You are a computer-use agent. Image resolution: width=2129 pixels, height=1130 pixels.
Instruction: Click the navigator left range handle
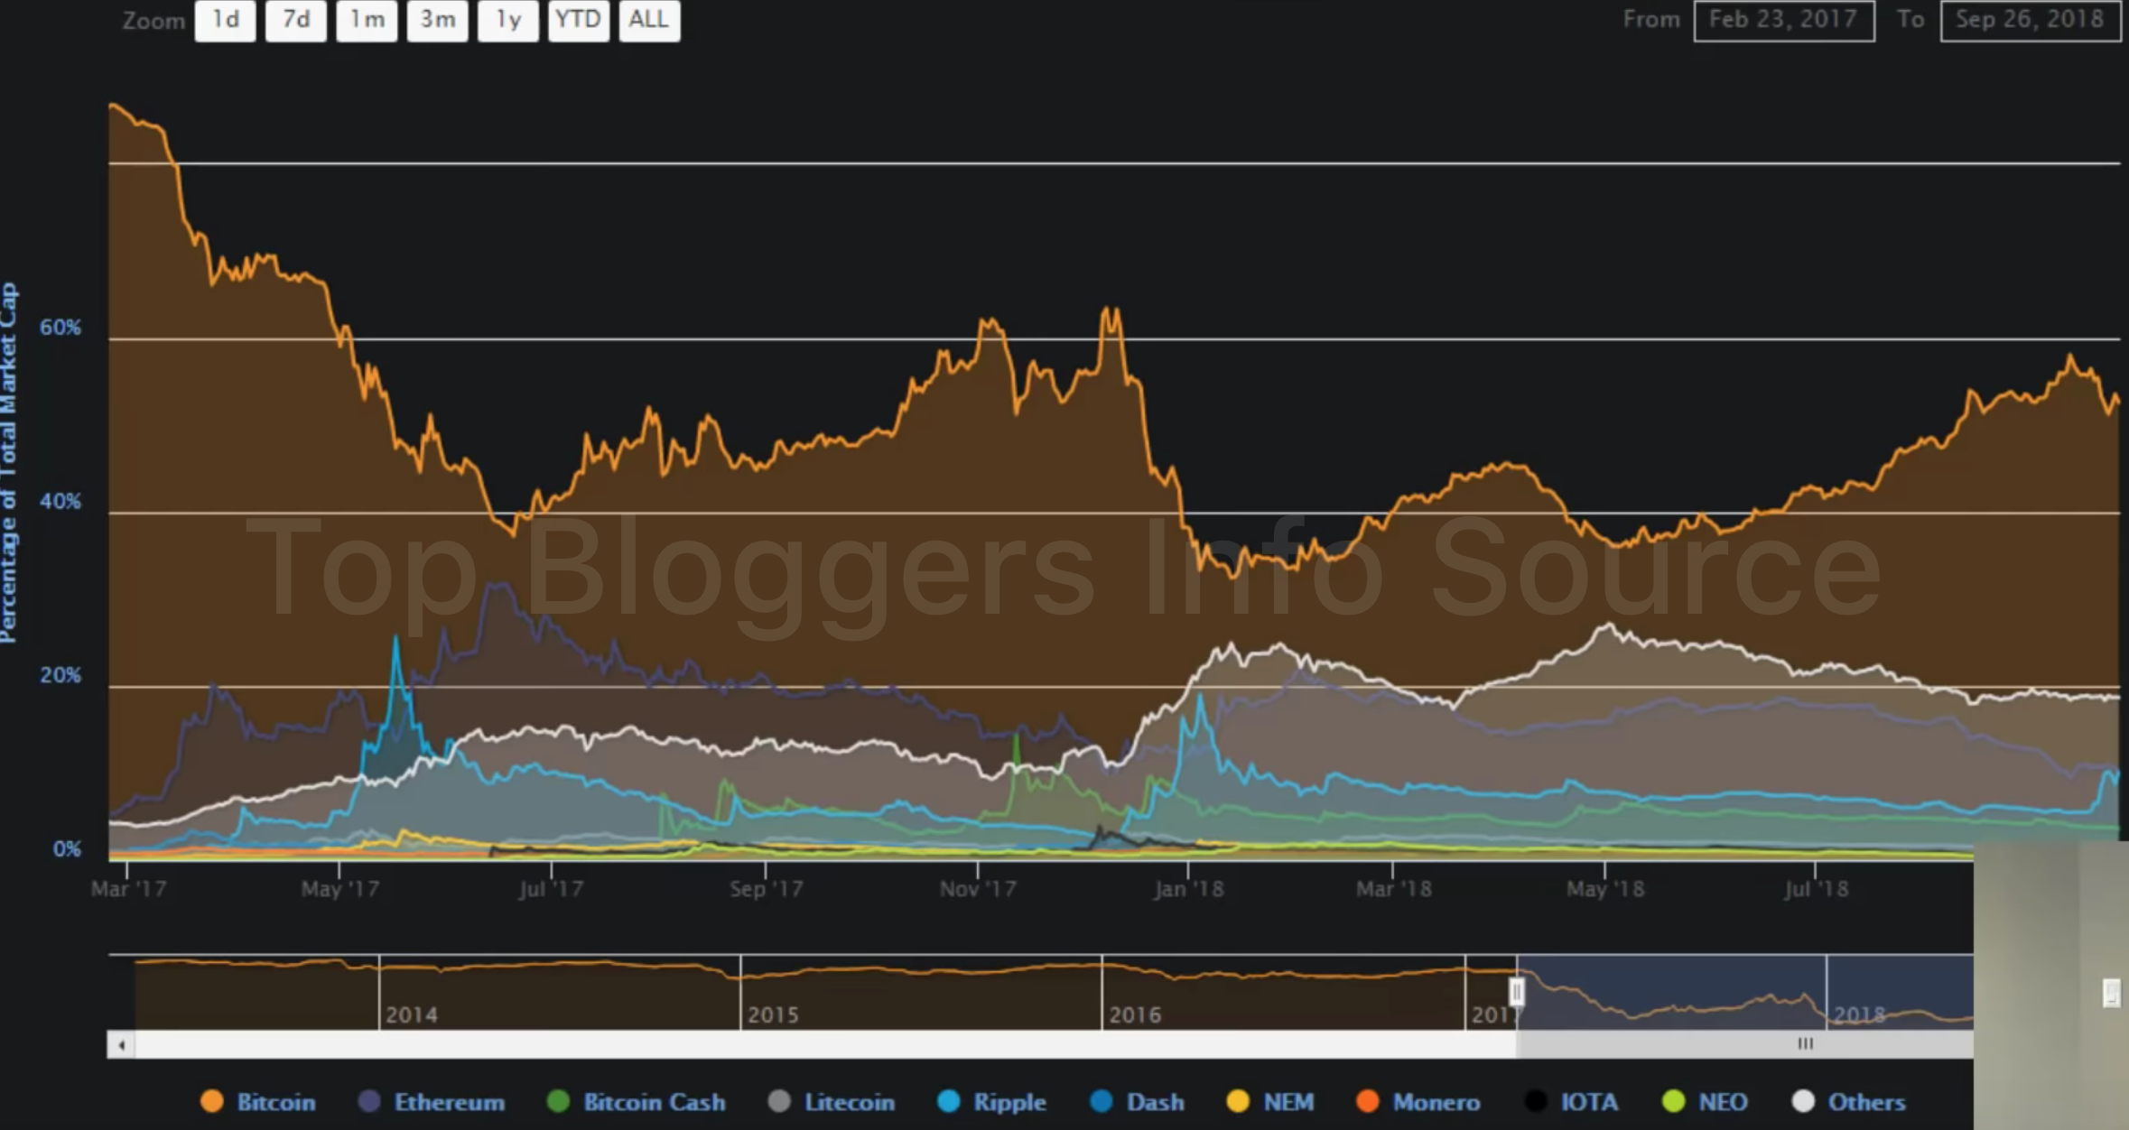point(1517,992)
